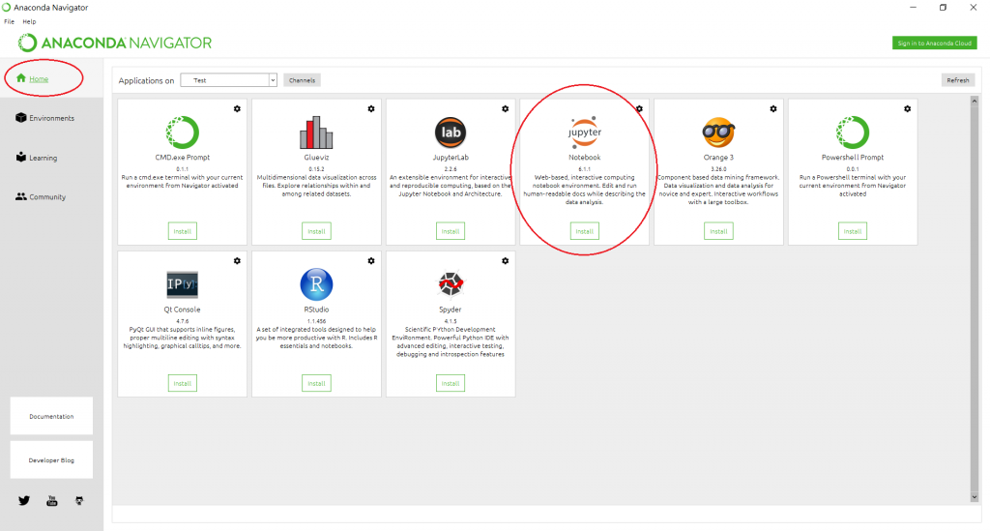The height and width of the screenshot is (531, 990).
Task: Install Jupyter Notebook
Action: [x=585, y=231]
